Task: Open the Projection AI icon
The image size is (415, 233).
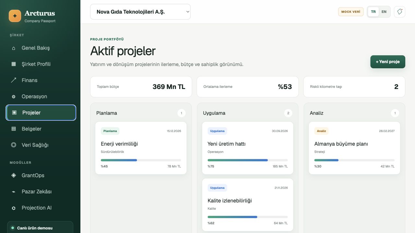Action: coord(14,208)
